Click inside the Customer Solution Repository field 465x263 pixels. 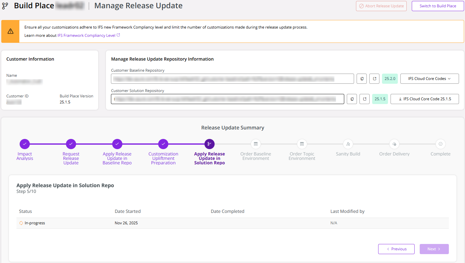227,99
